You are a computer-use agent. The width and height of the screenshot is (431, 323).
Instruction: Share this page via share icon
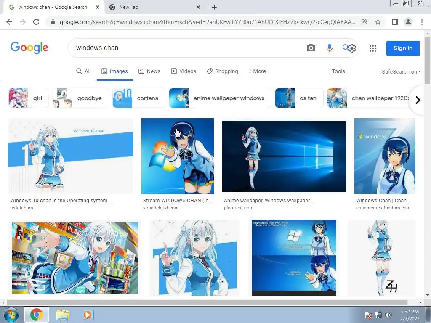[x=364, y=22]
